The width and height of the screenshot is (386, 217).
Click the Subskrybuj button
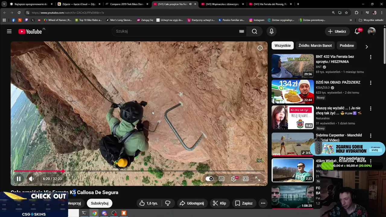[100, 203]
